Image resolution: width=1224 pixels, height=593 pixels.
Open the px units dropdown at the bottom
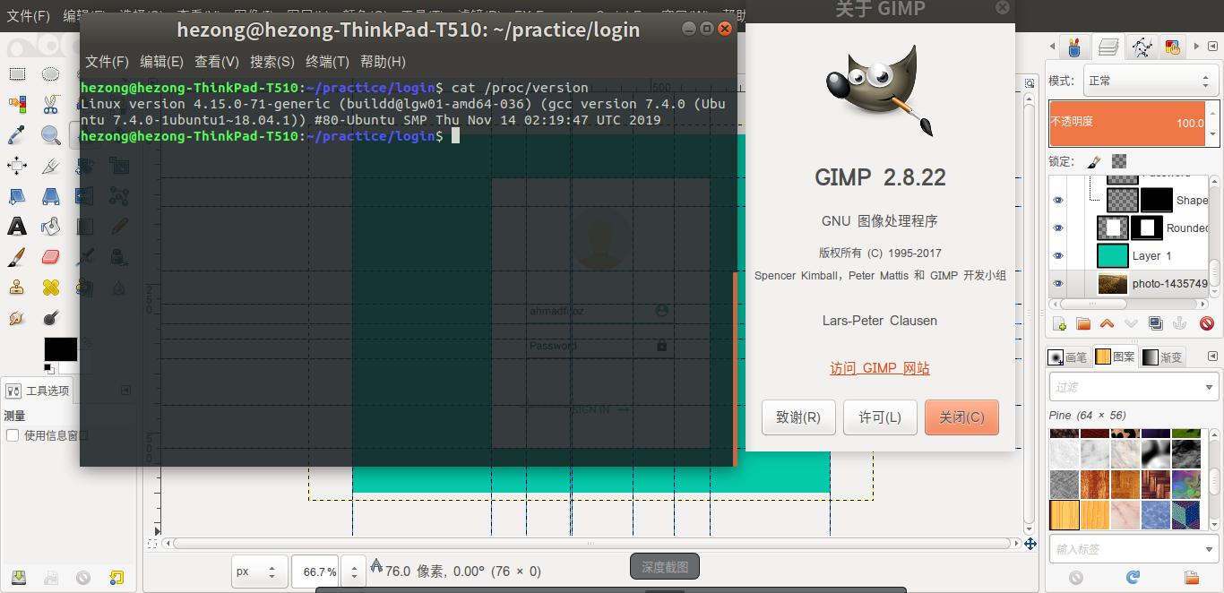(x=259, y=571)
